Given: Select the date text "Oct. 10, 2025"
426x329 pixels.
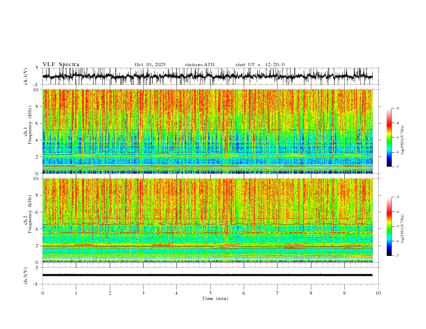Looking at the screenshot, I should point(150,65).
